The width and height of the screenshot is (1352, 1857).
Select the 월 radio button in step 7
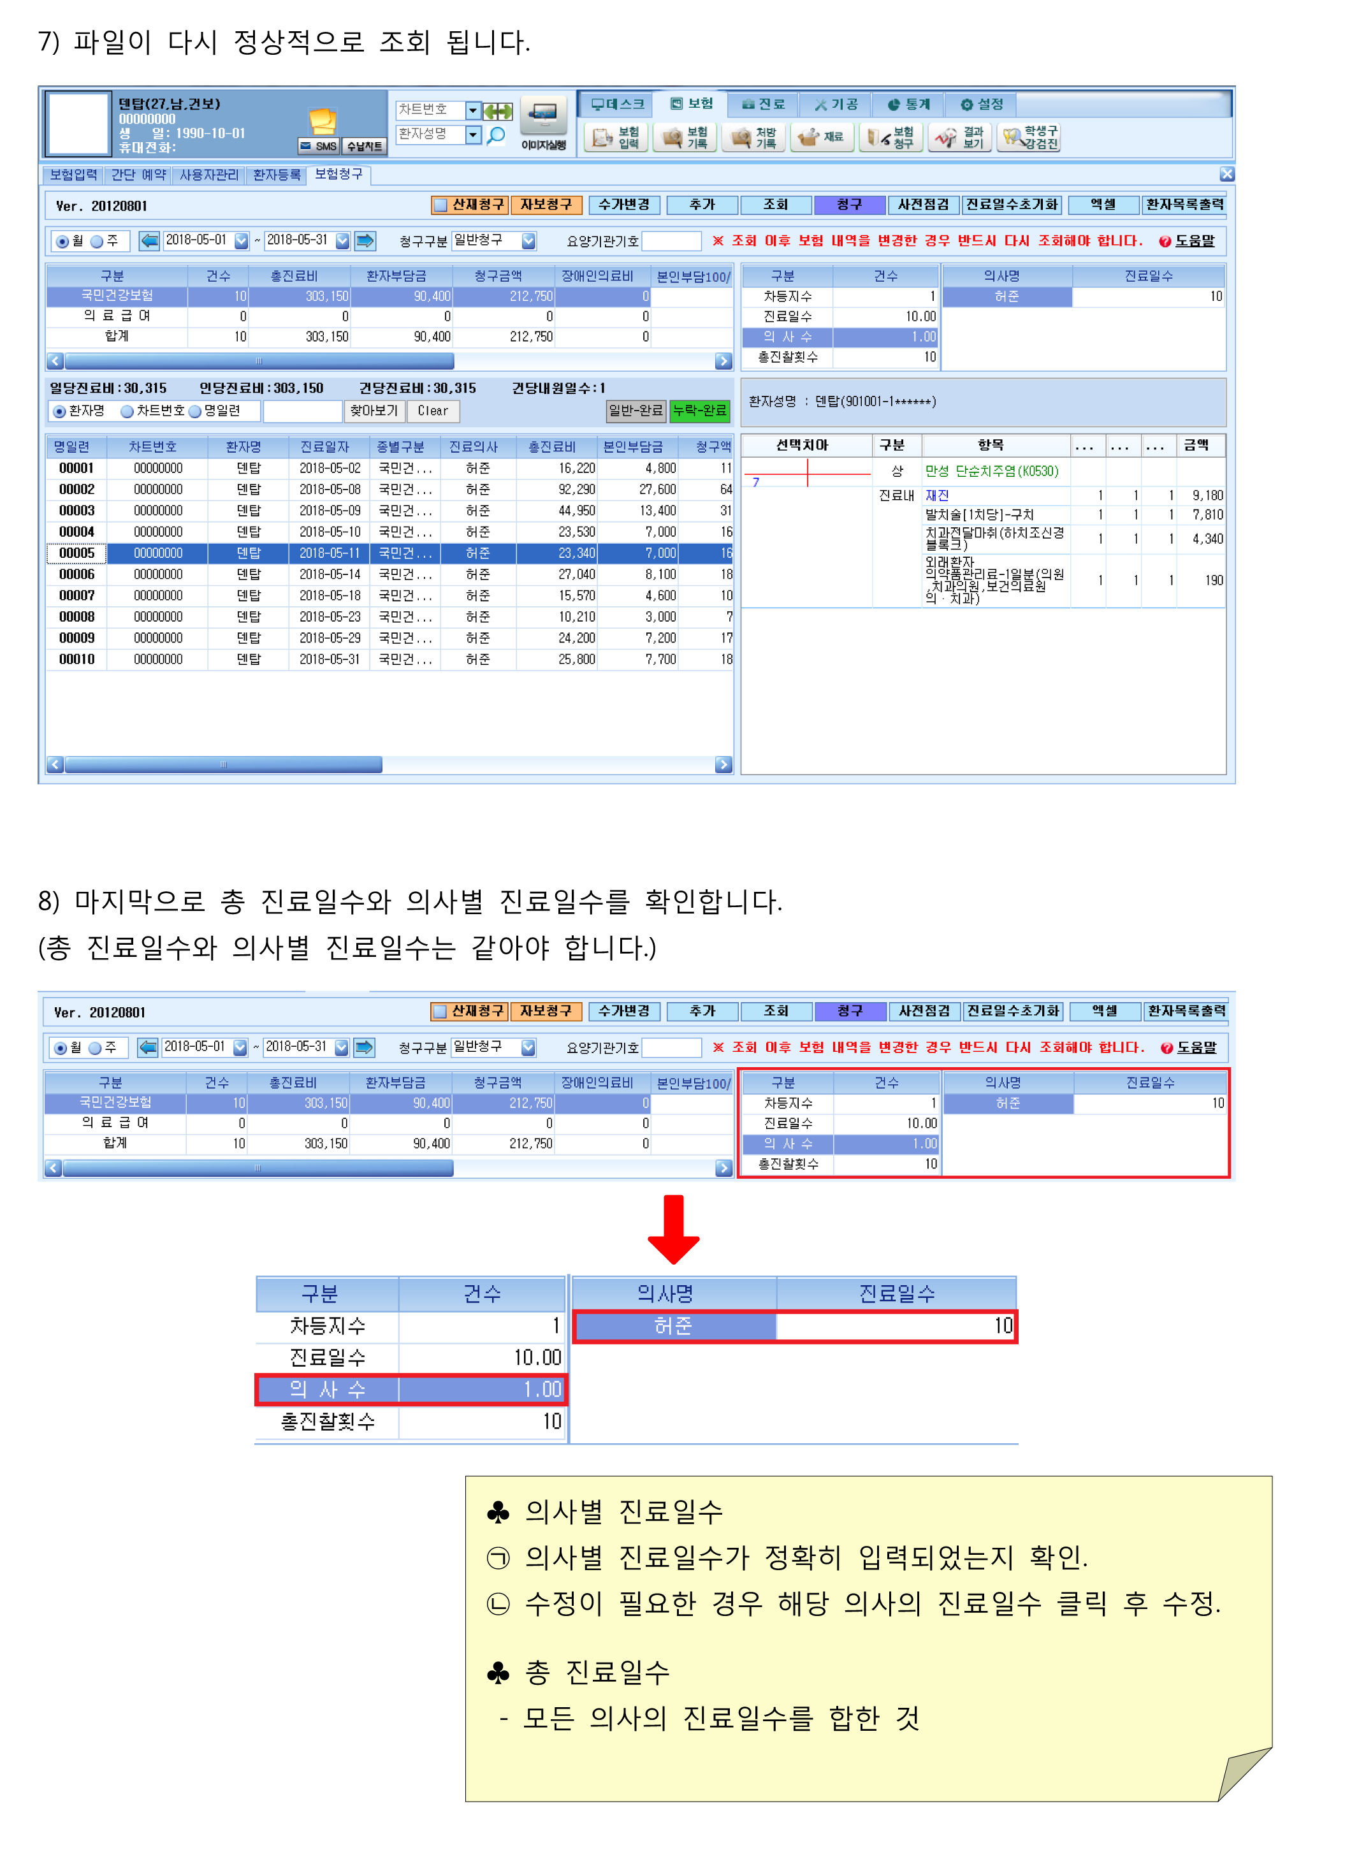(62, 241)
